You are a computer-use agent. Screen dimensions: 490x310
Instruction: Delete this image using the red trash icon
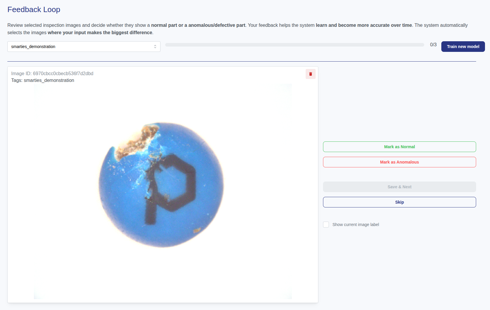coord(310,74)
